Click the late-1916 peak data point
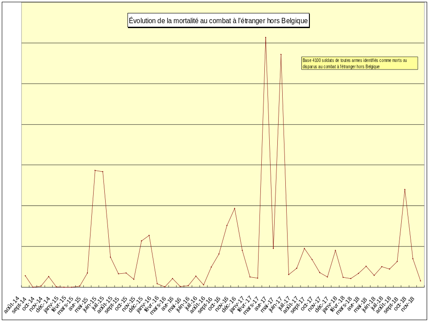428x321 pixels. tap(235, 209)
